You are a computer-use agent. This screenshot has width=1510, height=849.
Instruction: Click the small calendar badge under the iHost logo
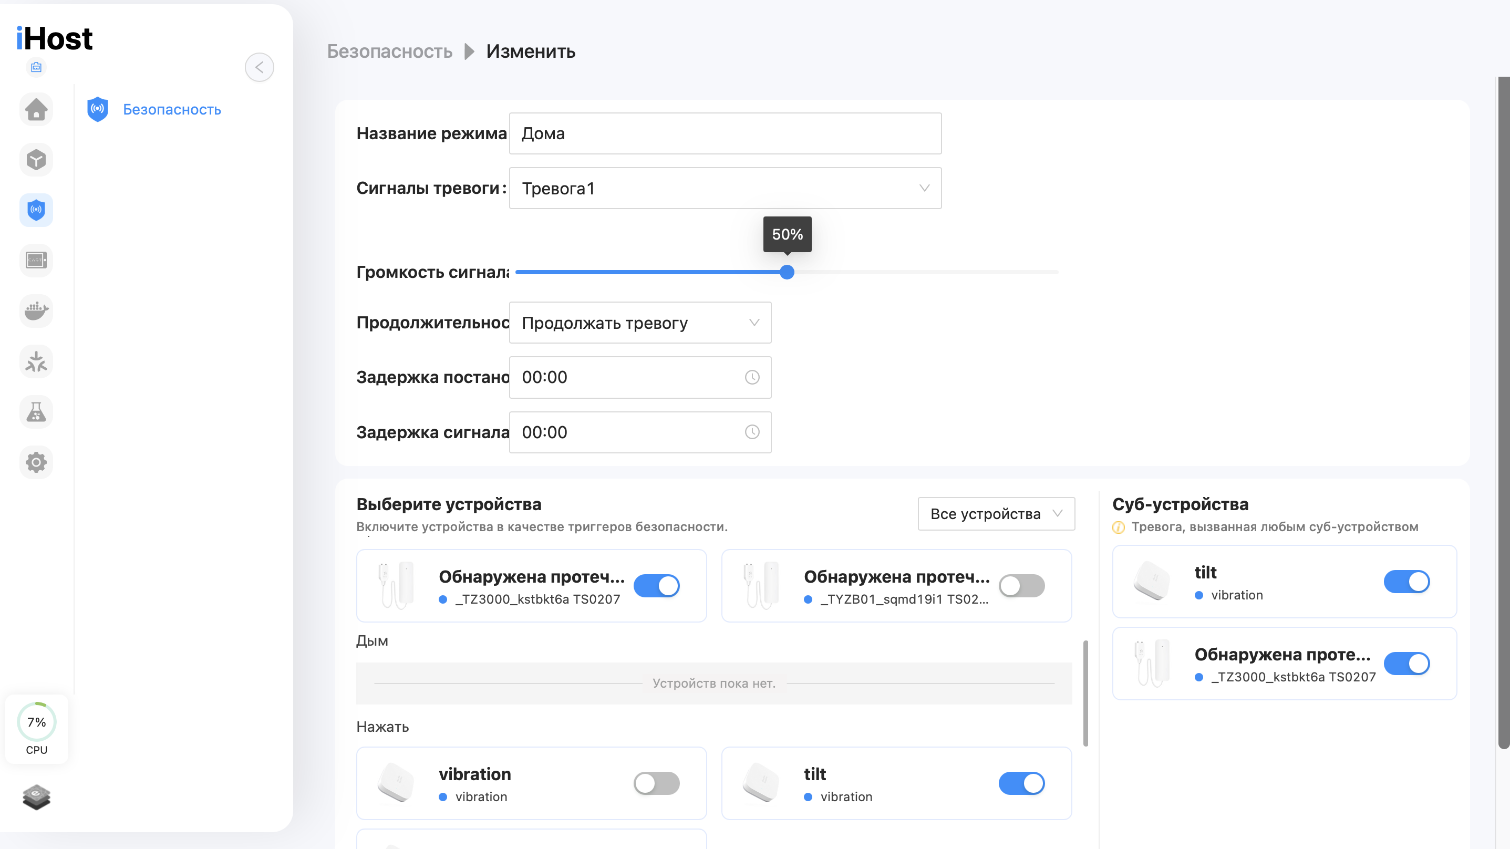click(36, 67)
